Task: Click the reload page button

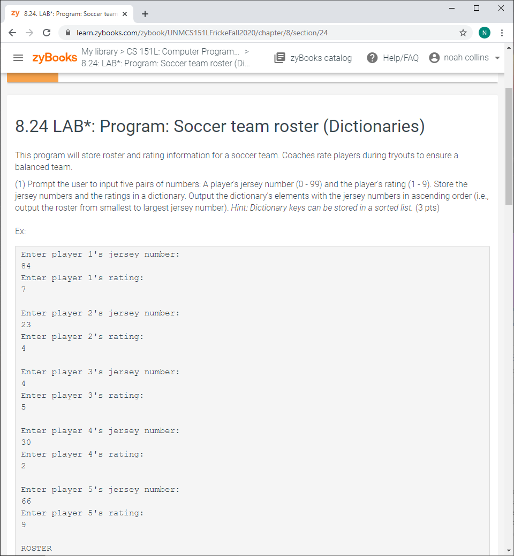Action: [46, 33]
